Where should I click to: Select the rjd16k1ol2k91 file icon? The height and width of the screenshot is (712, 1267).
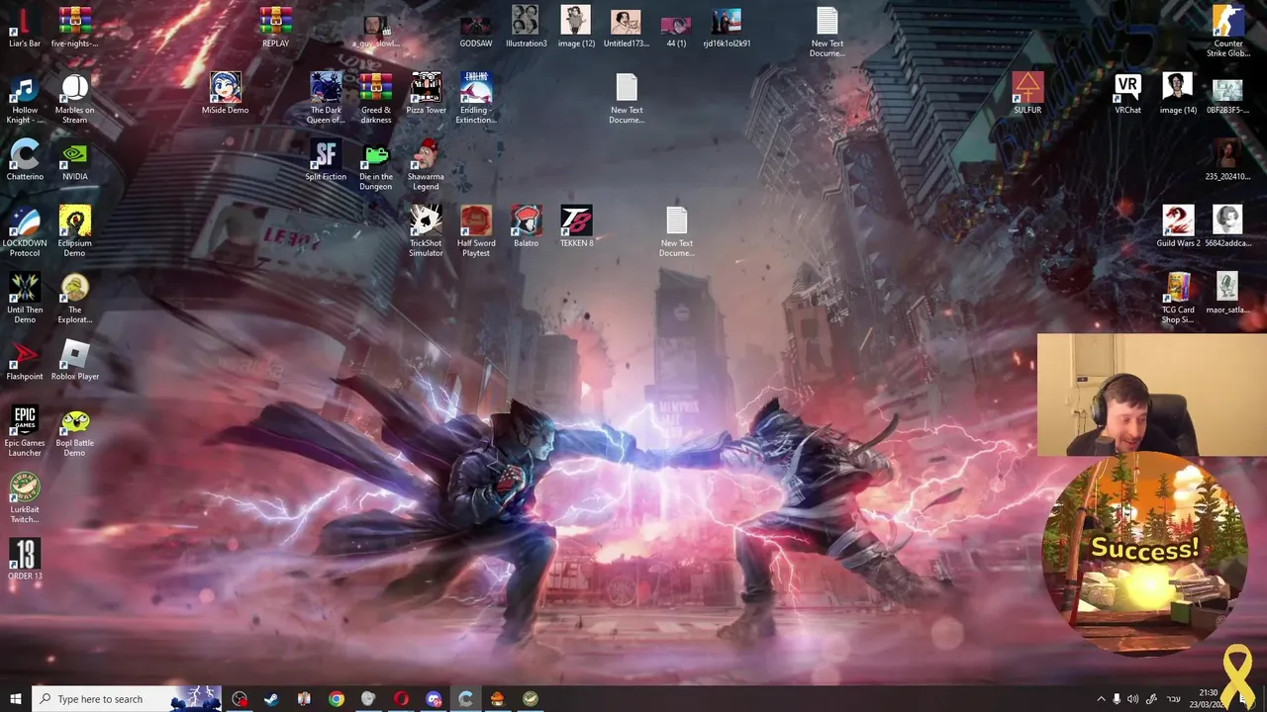point(727,27)
